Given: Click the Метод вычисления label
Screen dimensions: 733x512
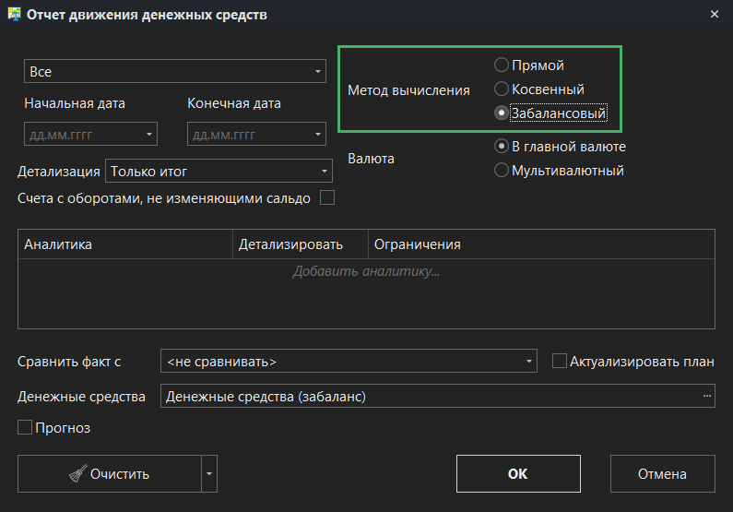Looking at the screenshot, I should [408, 90].
